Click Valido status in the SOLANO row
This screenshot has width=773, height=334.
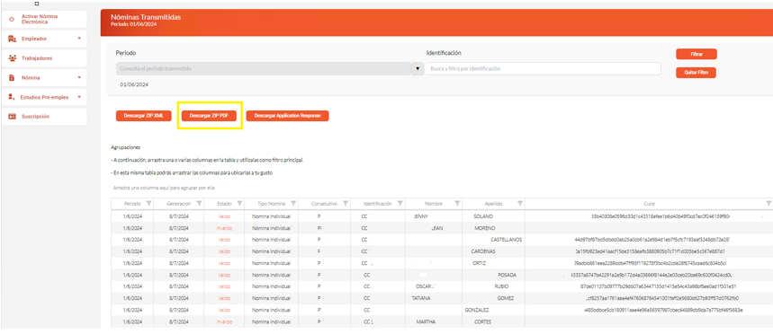pyautogui.click(x=224, y=216)
